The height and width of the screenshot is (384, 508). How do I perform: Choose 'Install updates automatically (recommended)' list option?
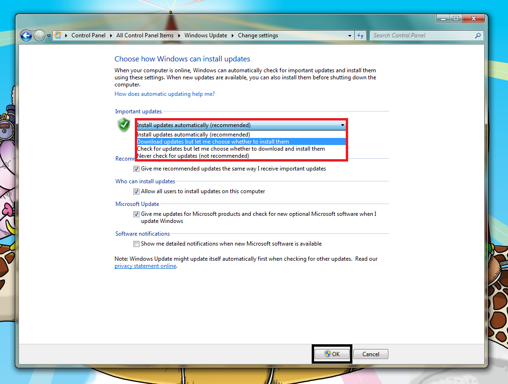click(241, 135)
